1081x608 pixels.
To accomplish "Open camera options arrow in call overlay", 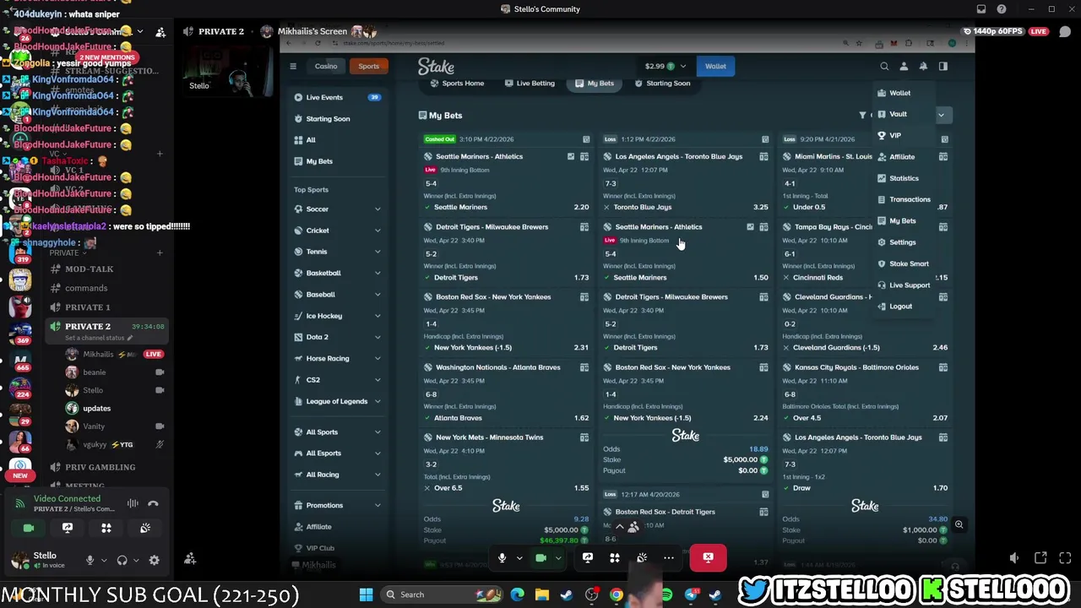I will tap(558, 558).
